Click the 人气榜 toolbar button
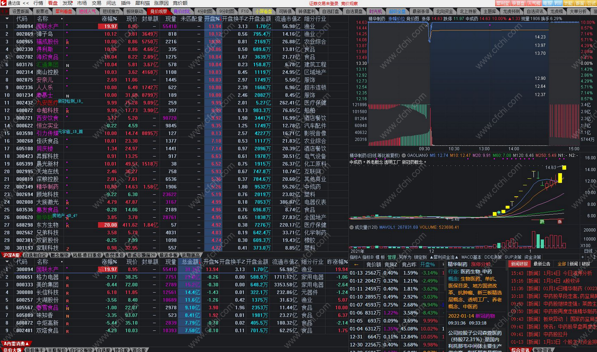This screenshot has height=352, width=597. click(x=534, y=3)
